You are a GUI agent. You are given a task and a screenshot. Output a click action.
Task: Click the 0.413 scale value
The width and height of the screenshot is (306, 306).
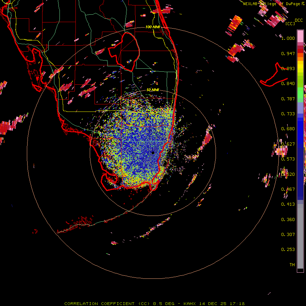point(288,204)
